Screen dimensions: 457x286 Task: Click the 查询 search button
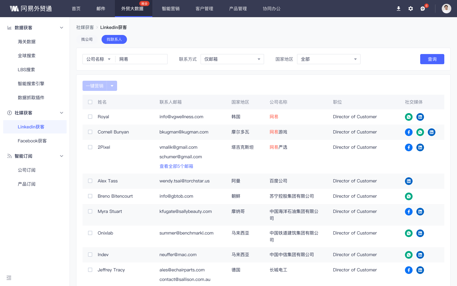[x=432, y=59]
